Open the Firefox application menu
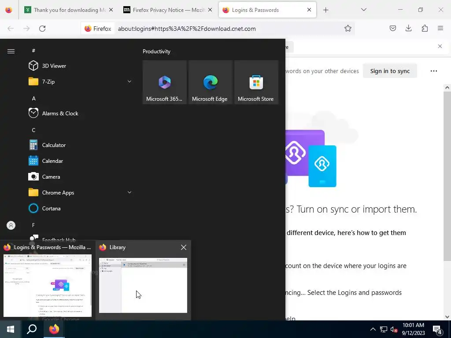The image size is (451, 338). tap(440, 28)
